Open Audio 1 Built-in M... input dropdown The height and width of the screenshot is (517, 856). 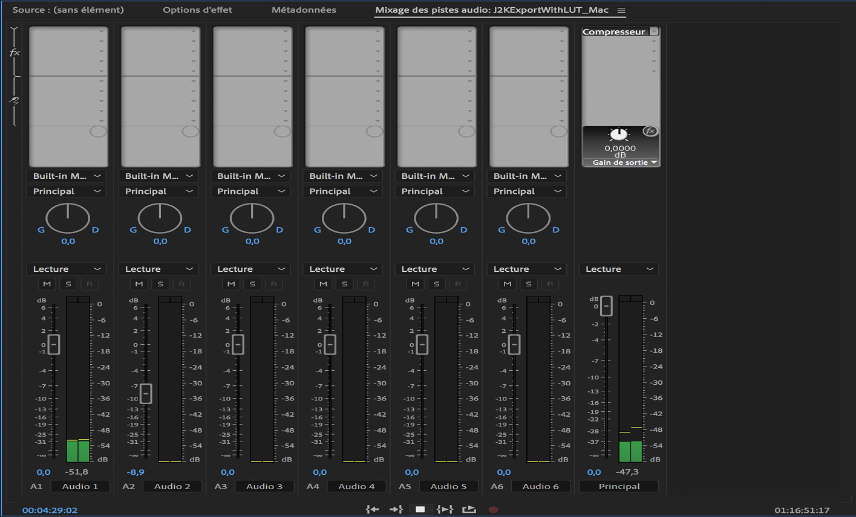click(x=67, y=176)
